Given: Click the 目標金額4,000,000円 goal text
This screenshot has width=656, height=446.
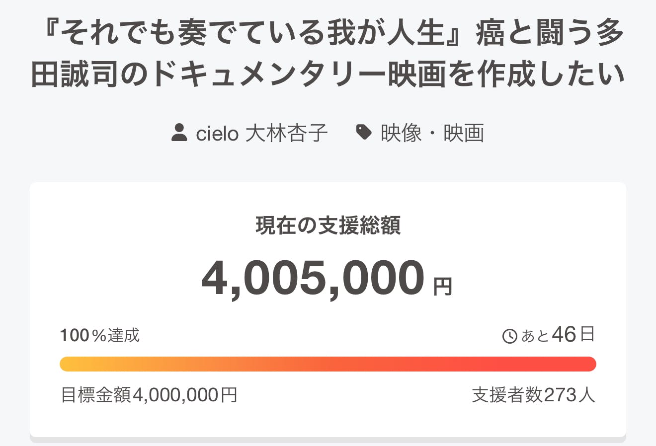Looking at the screenshot, I should pyautogui.click(x=149, y=395).
